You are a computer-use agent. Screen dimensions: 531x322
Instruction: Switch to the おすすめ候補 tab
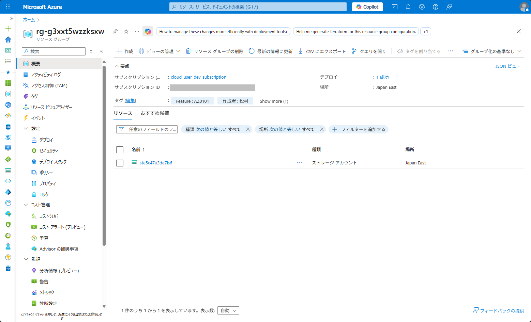pos(155,113)
